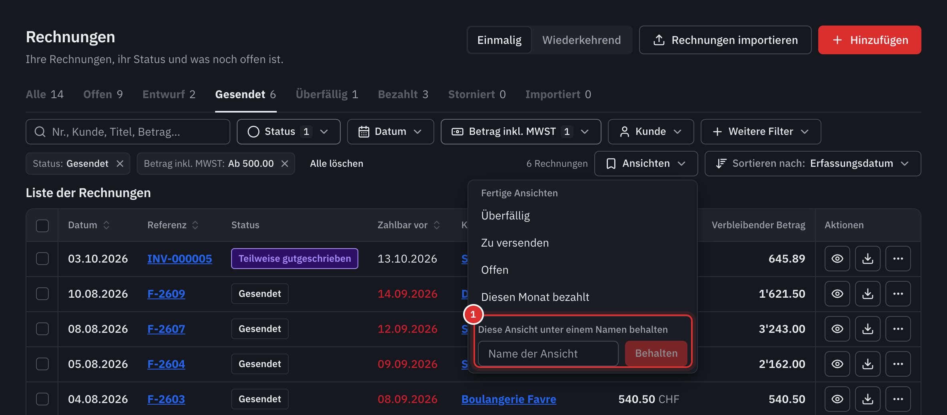View invoice F-2609 with eye icon
This screenshot has height=415, width=947.
[x=837, y=294]
